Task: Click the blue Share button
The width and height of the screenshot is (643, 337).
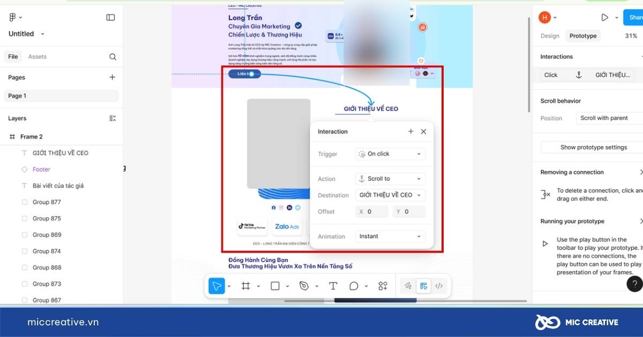Action: click(x=633, y=18)
